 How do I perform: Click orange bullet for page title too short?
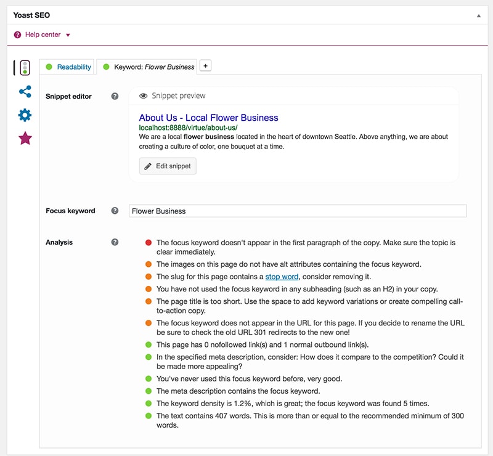pos(149,301)
